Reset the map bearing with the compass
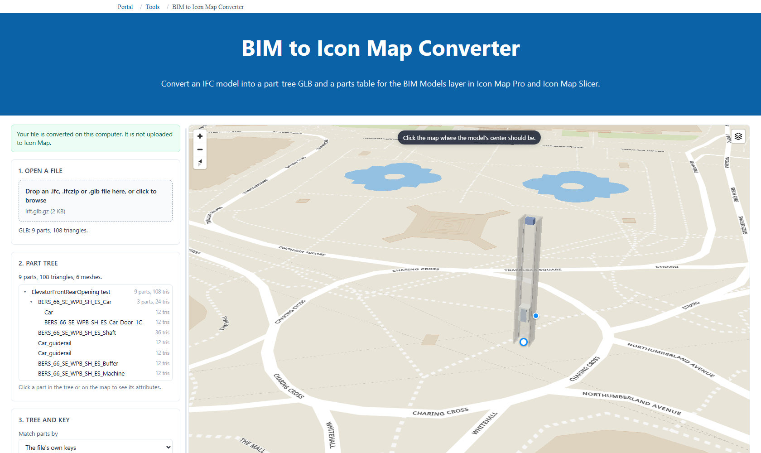Image resolution: width=761 pixels, height=453 pixels. pyautogui.click(x=200, y=162)
